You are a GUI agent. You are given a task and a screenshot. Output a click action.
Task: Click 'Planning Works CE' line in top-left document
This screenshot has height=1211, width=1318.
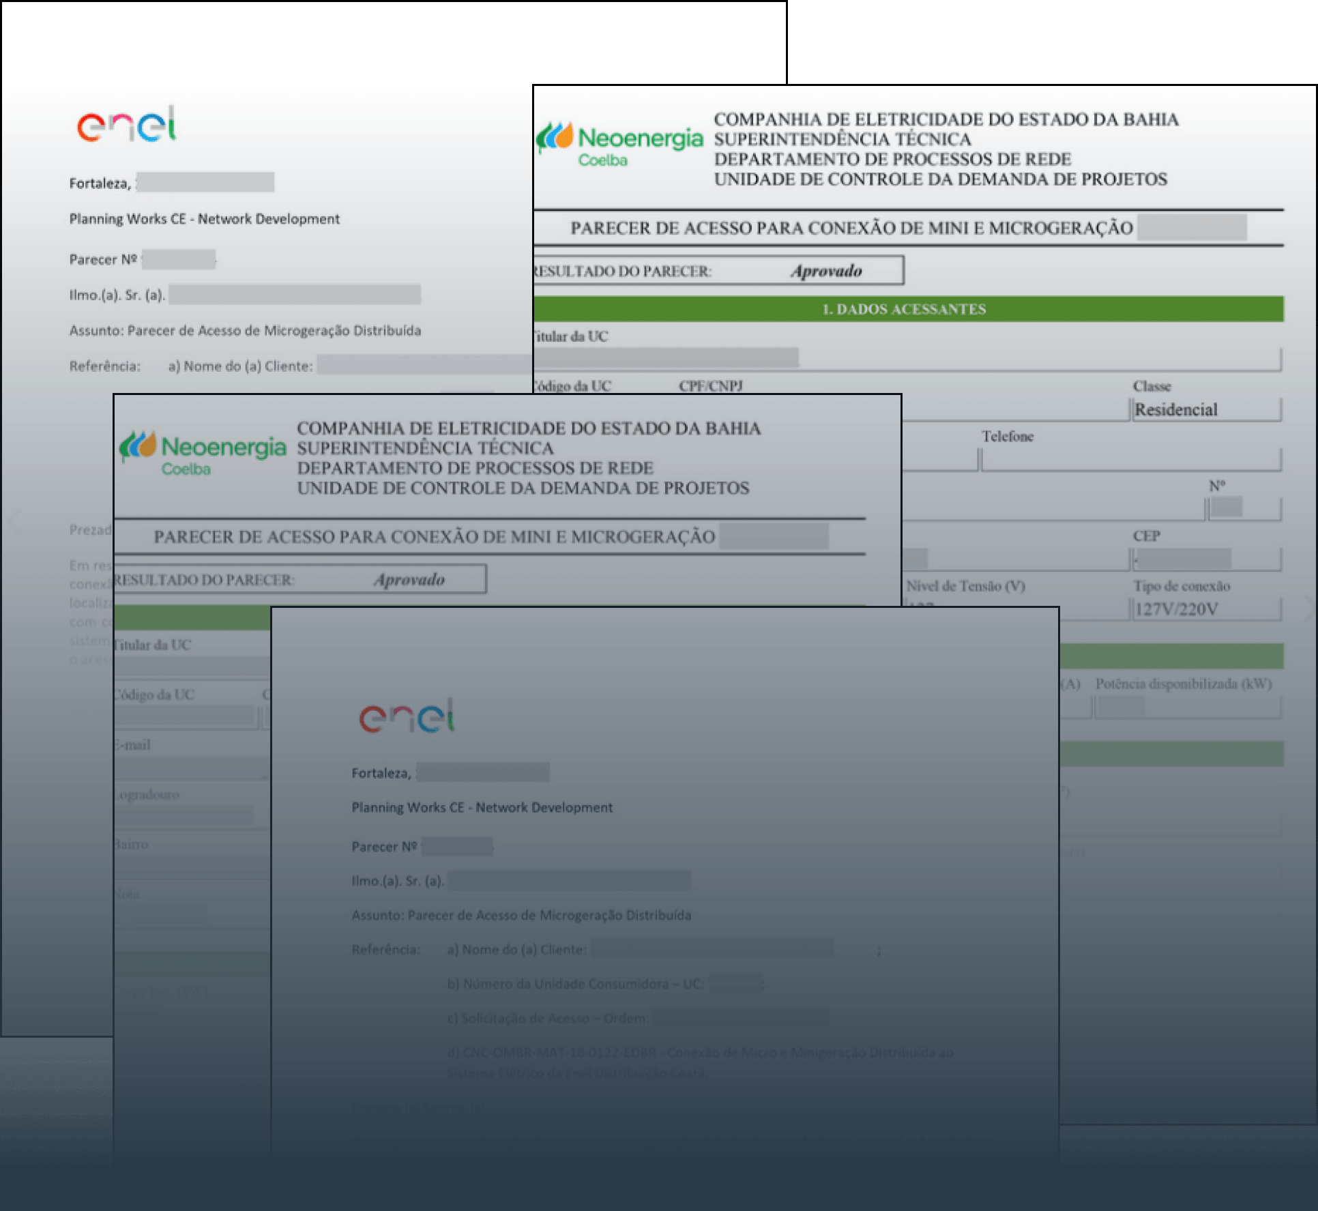pos(205,219)
